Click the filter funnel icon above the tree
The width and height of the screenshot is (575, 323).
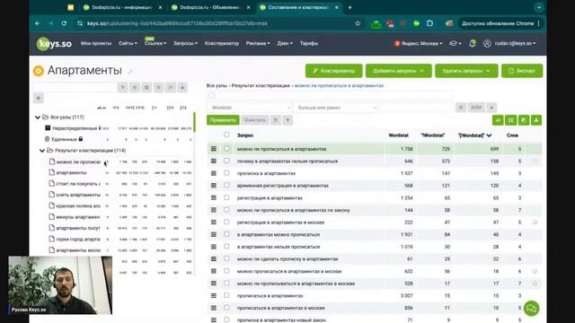pos(122,88)
